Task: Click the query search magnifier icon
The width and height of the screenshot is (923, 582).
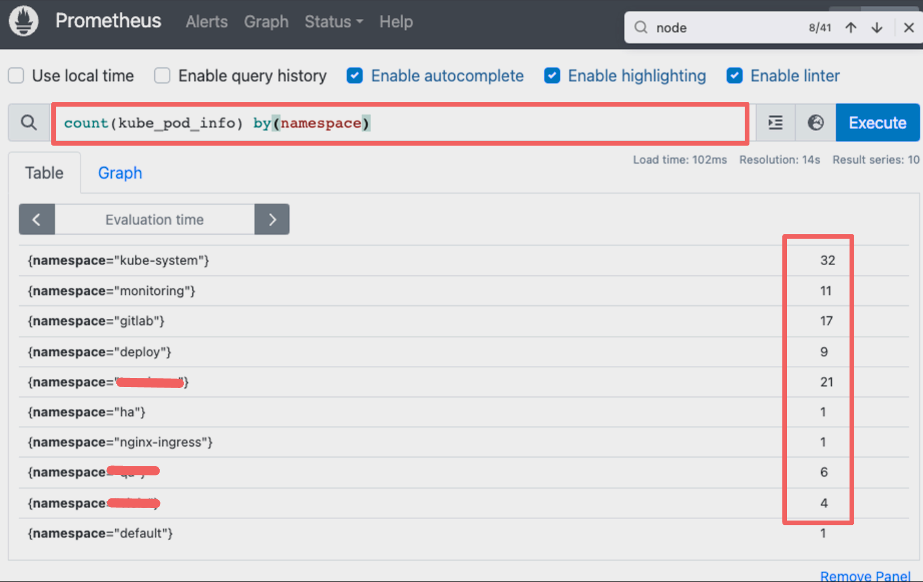Action: click(29, 123)
